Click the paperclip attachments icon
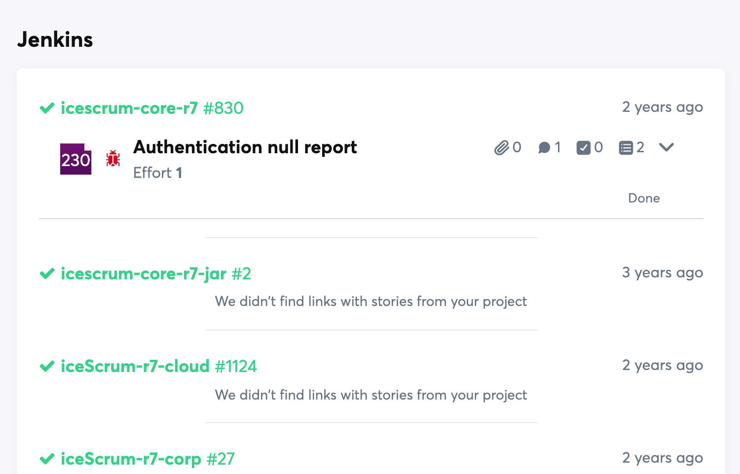Screen dimensions: 740x474 (501, 148)
